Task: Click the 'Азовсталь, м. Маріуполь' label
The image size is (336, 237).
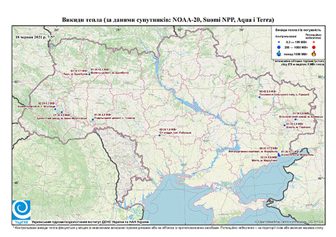Action: click(x=298, y=155)
